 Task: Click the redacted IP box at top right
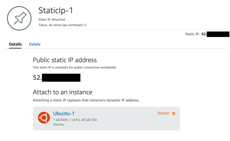tap(218, 34)
